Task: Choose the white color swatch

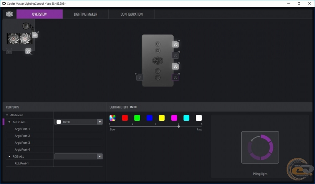Action: (199, 118)
